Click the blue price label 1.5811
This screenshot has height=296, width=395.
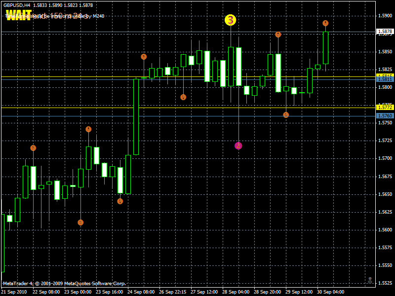[x=385, y=79]
